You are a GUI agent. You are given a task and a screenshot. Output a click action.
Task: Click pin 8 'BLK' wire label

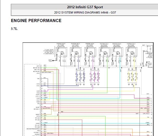(x=45, y=78)
